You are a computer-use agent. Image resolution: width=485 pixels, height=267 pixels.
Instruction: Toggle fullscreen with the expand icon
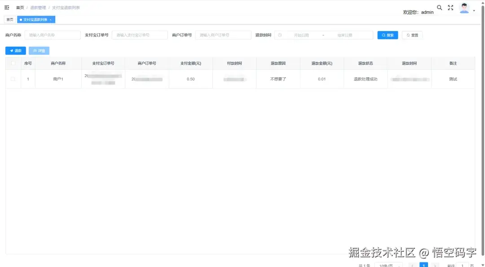[450, 7]
